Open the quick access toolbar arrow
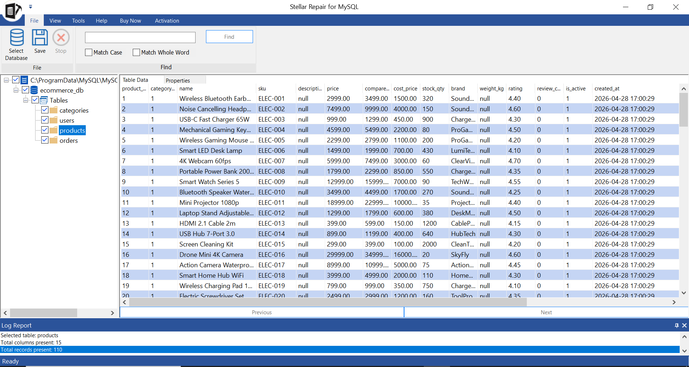Image resolution: width=689 pixels, height=367 pixels. pyautogui.click(x=31, y=6)
